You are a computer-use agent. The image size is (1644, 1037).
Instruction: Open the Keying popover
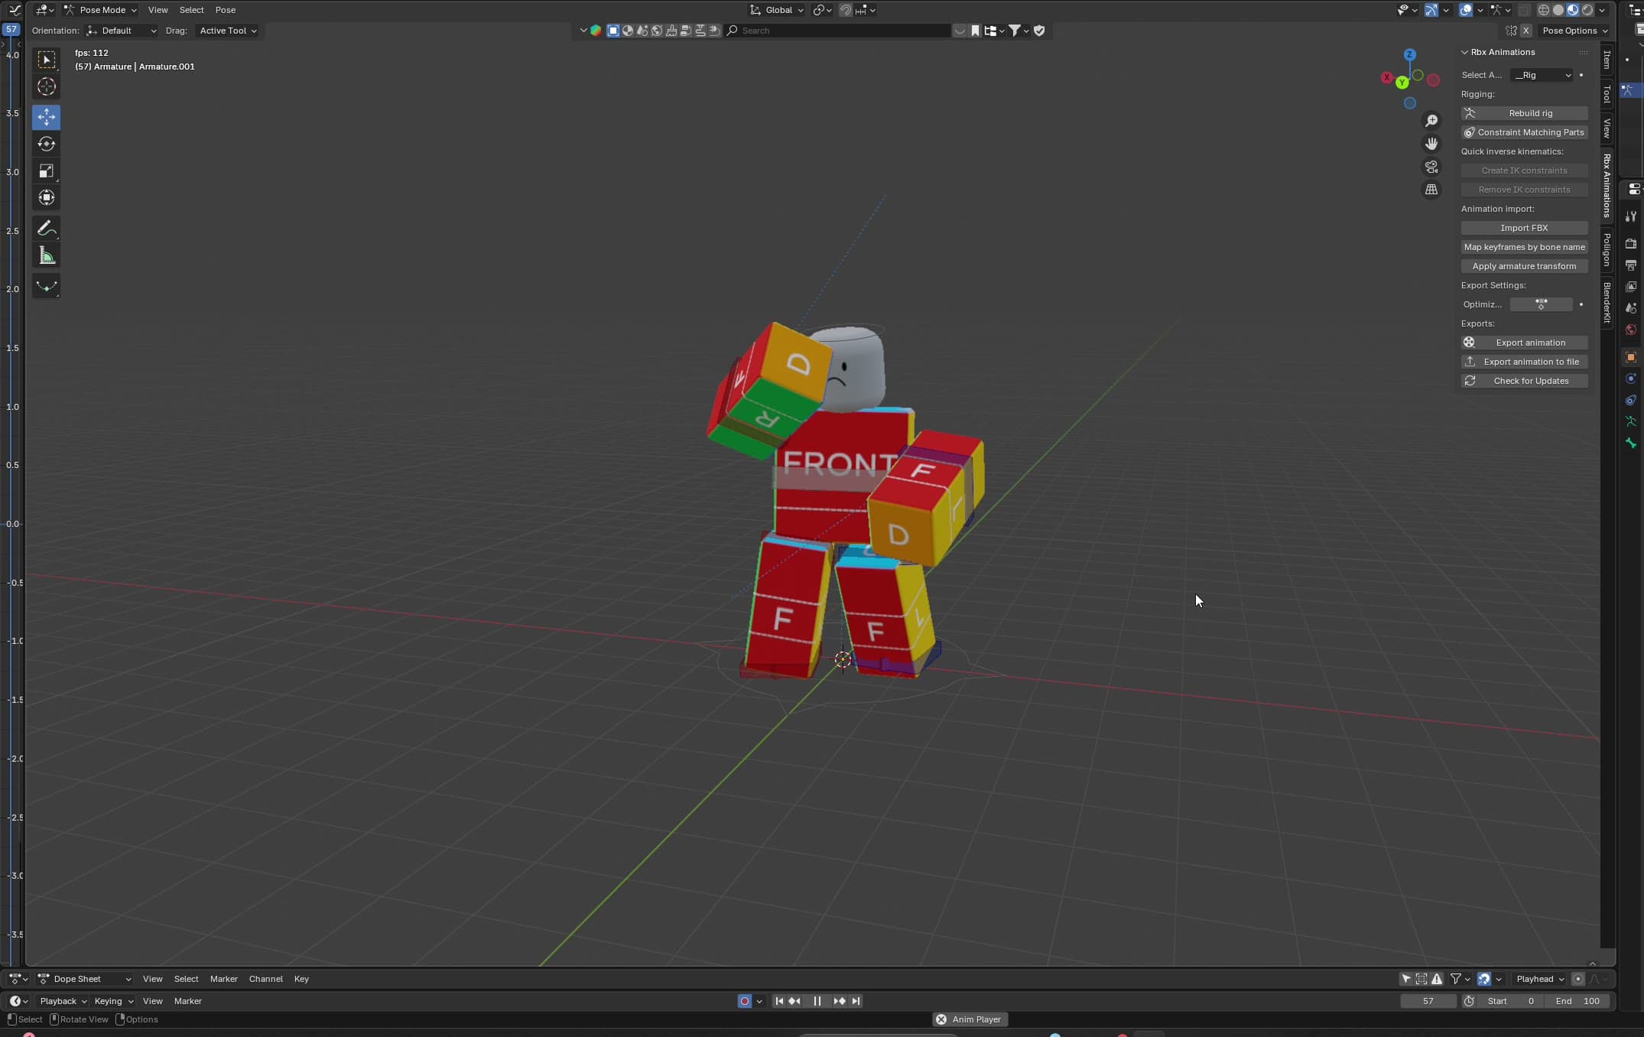pyautogui.click(x=113, y=1001)
